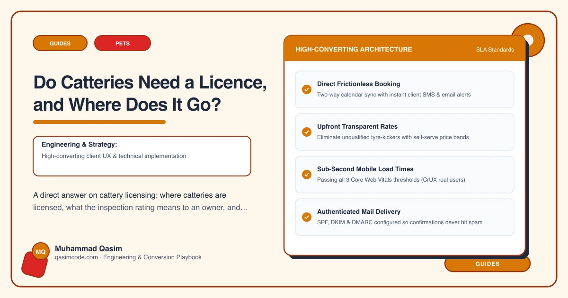568x298 pixels.
Task: Click the qasimcode.com playbook line
Action: 128,257
